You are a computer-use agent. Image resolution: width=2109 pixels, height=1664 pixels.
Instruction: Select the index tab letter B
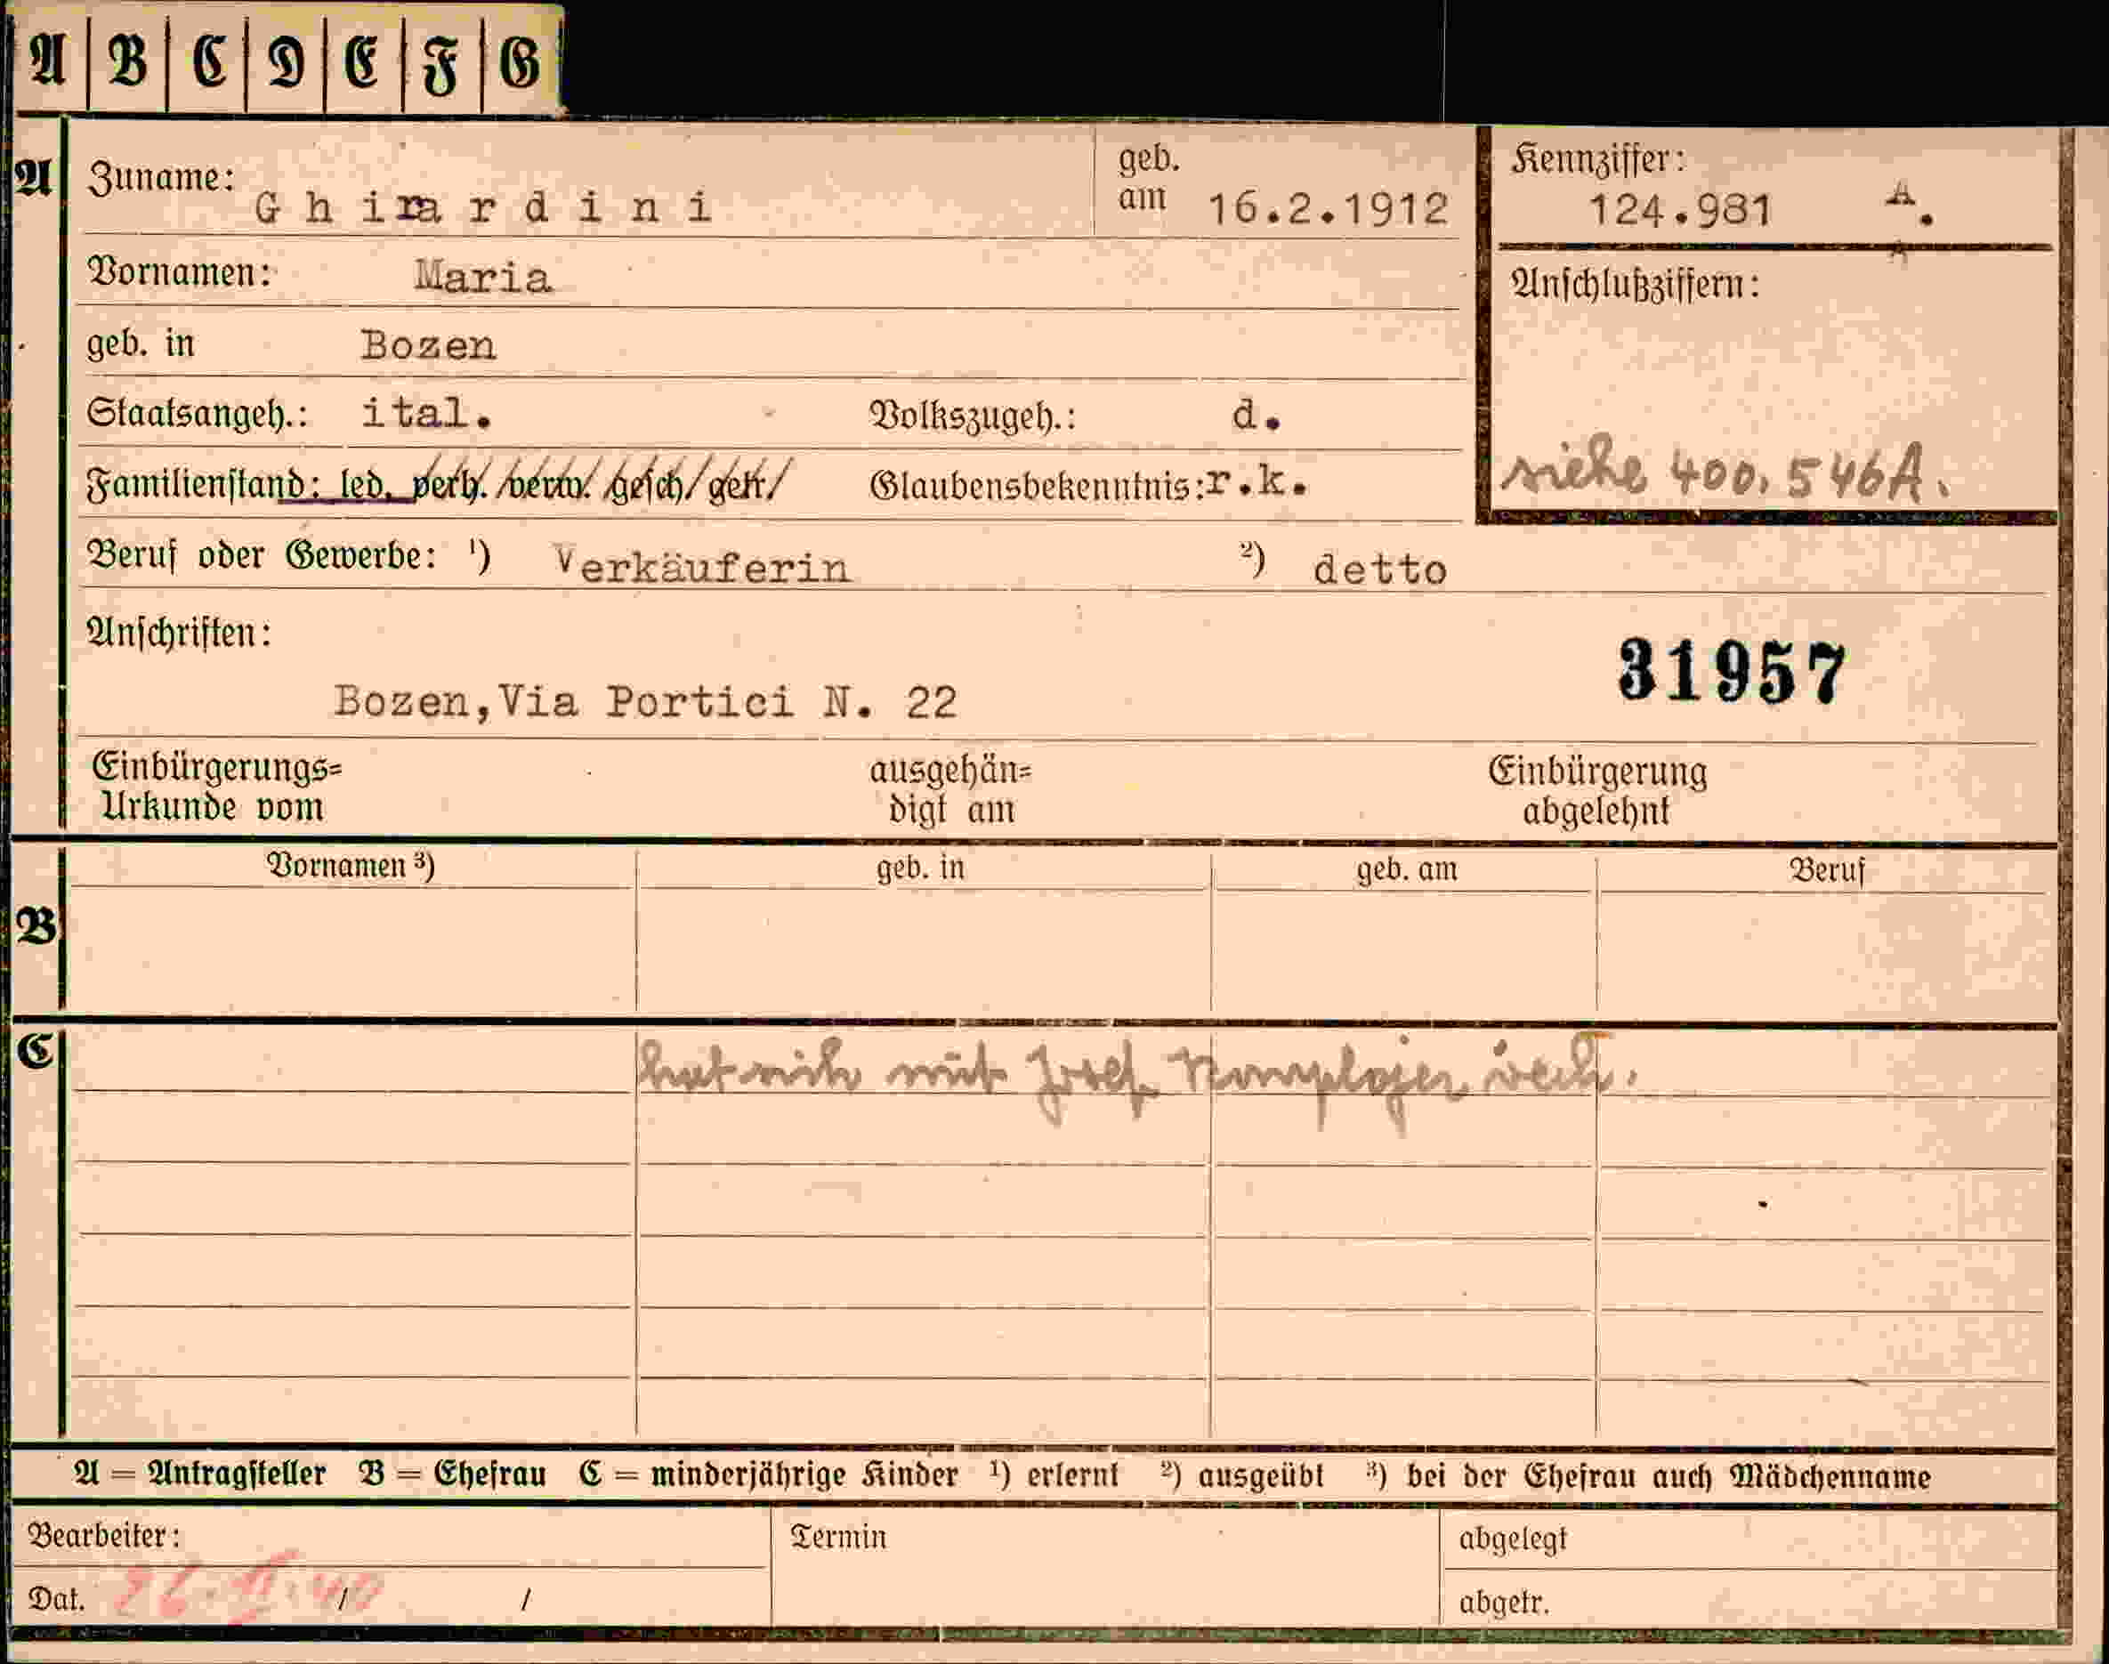click(128, 62)
